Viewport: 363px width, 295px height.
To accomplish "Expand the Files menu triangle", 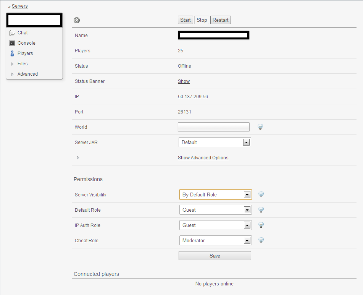I will coord(13,64).
